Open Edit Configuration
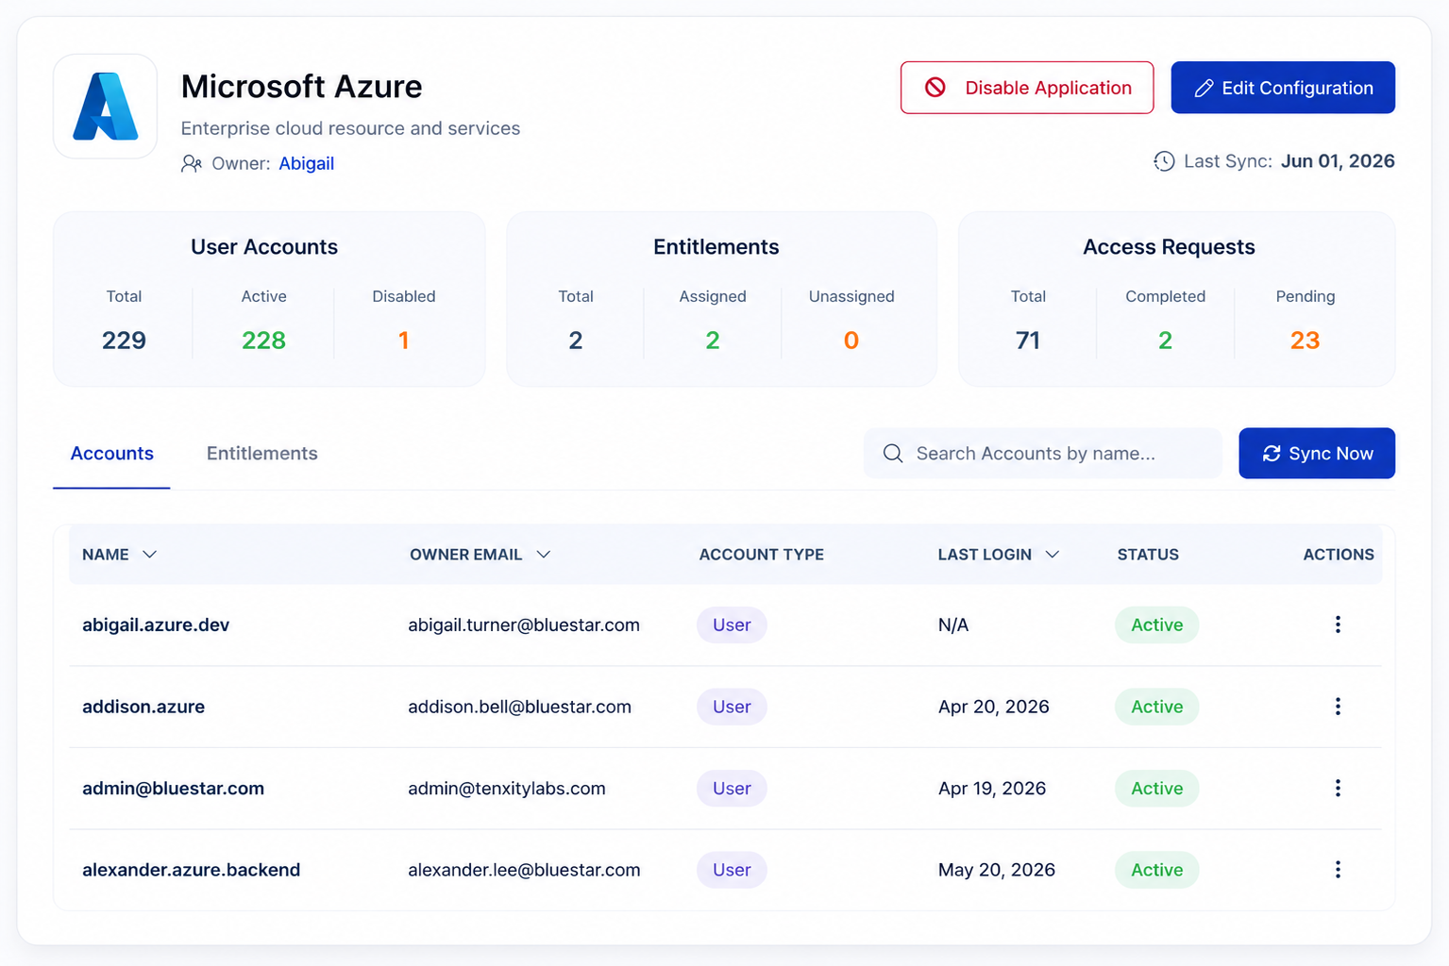Image resolution: width=1449 pixels, height=966 pixels. 1283,88
